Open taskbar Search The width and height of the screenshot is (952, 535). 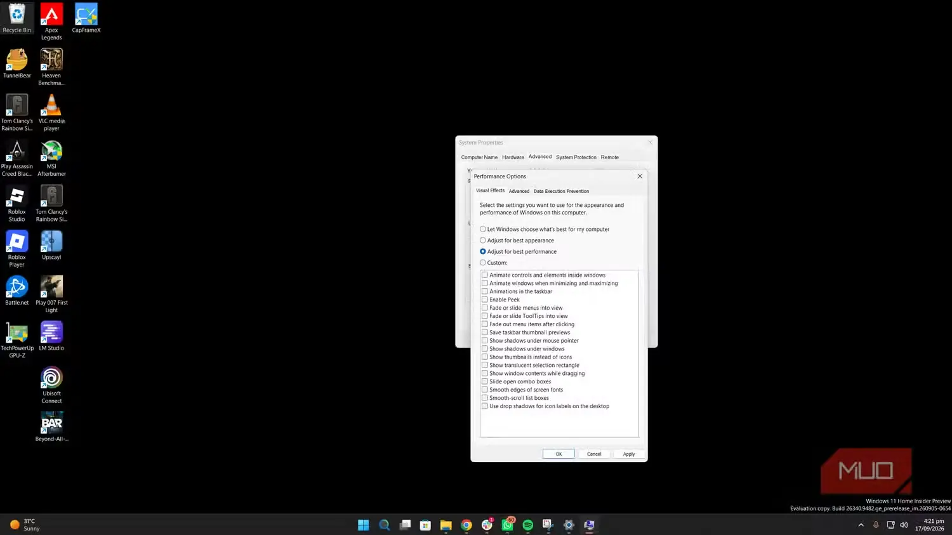pos(384,525)
